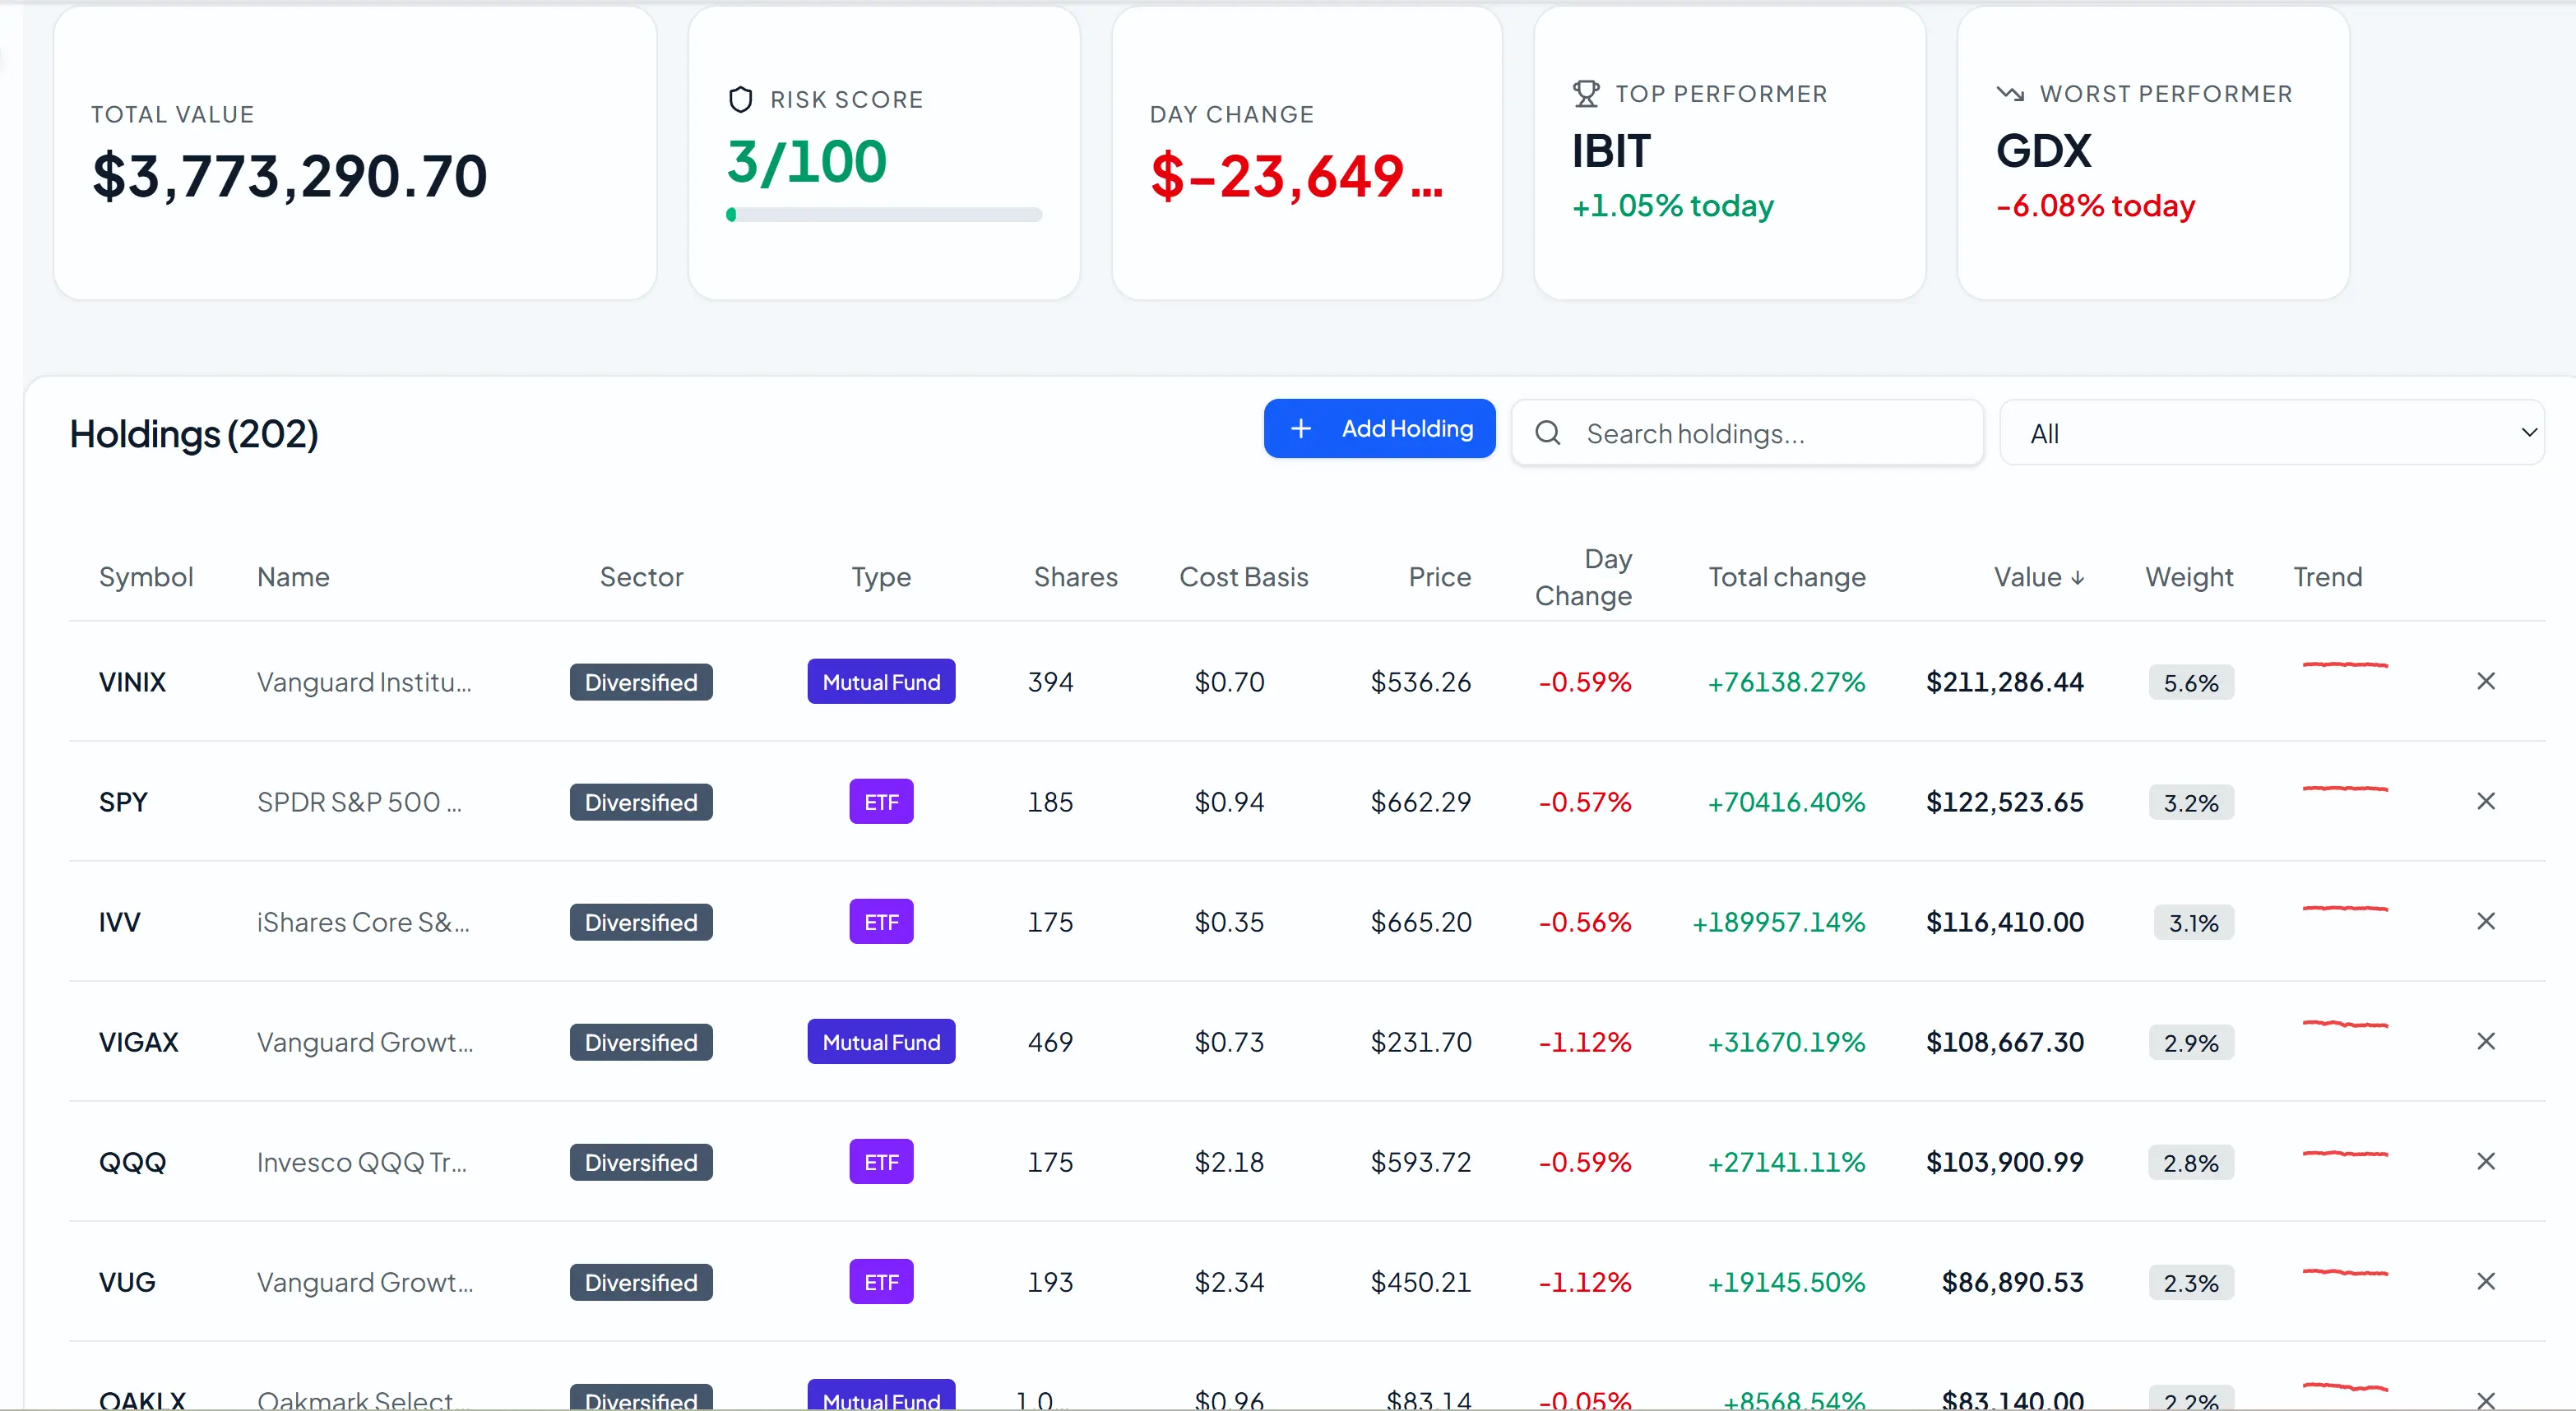Click the $211,286.44 value cell

2004,682
